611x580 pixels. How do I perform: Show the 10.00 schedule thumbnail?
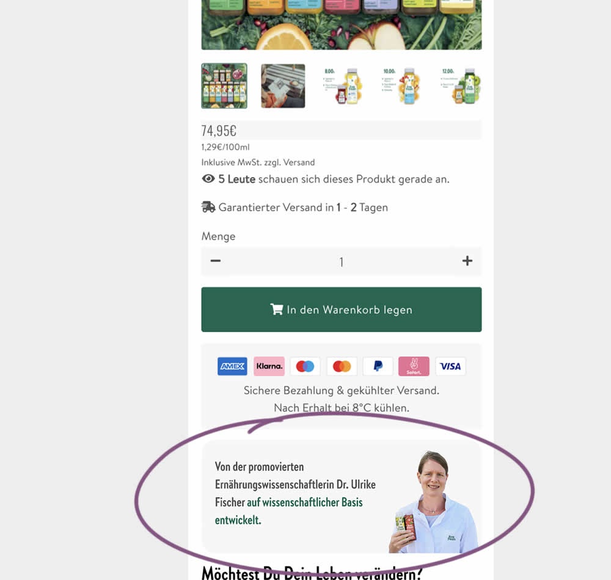[401, 85]
